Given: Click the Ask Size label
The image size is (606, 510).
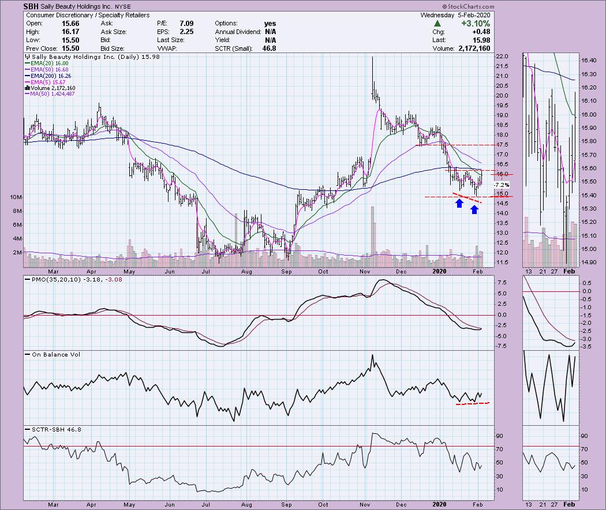Looking at the screenshot, I should (x=113, y=32).
